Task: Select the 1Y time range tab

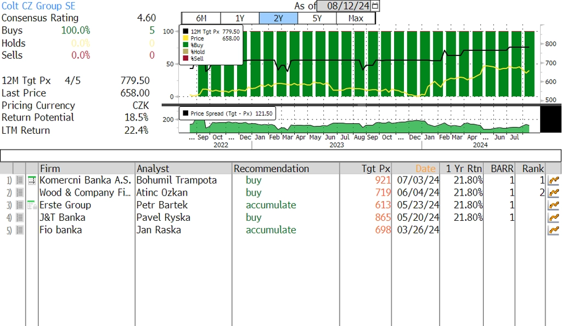Action: point(240,18)
